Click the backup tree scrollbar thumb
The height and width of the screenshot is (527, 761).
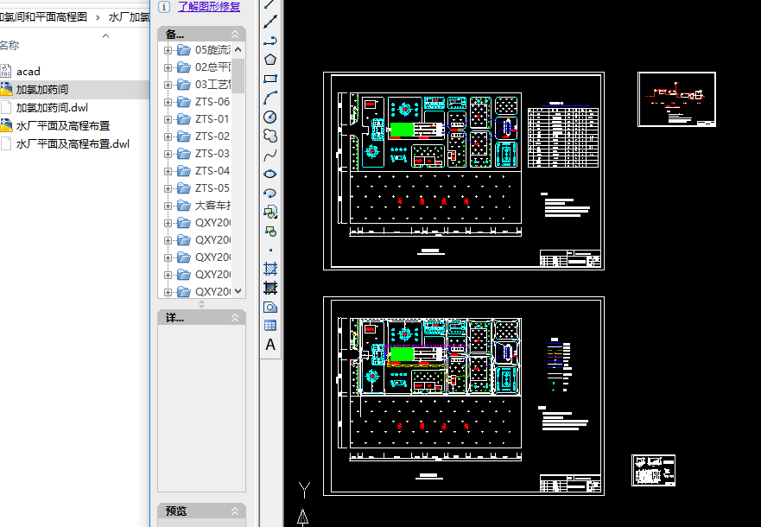[x=238, y=75]
